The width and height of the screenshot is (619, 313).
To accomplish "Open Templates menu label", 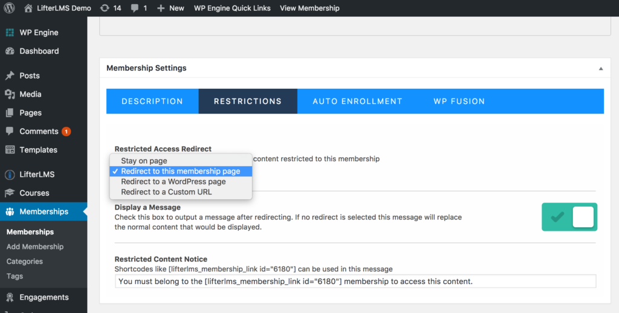I will [38, 150].
